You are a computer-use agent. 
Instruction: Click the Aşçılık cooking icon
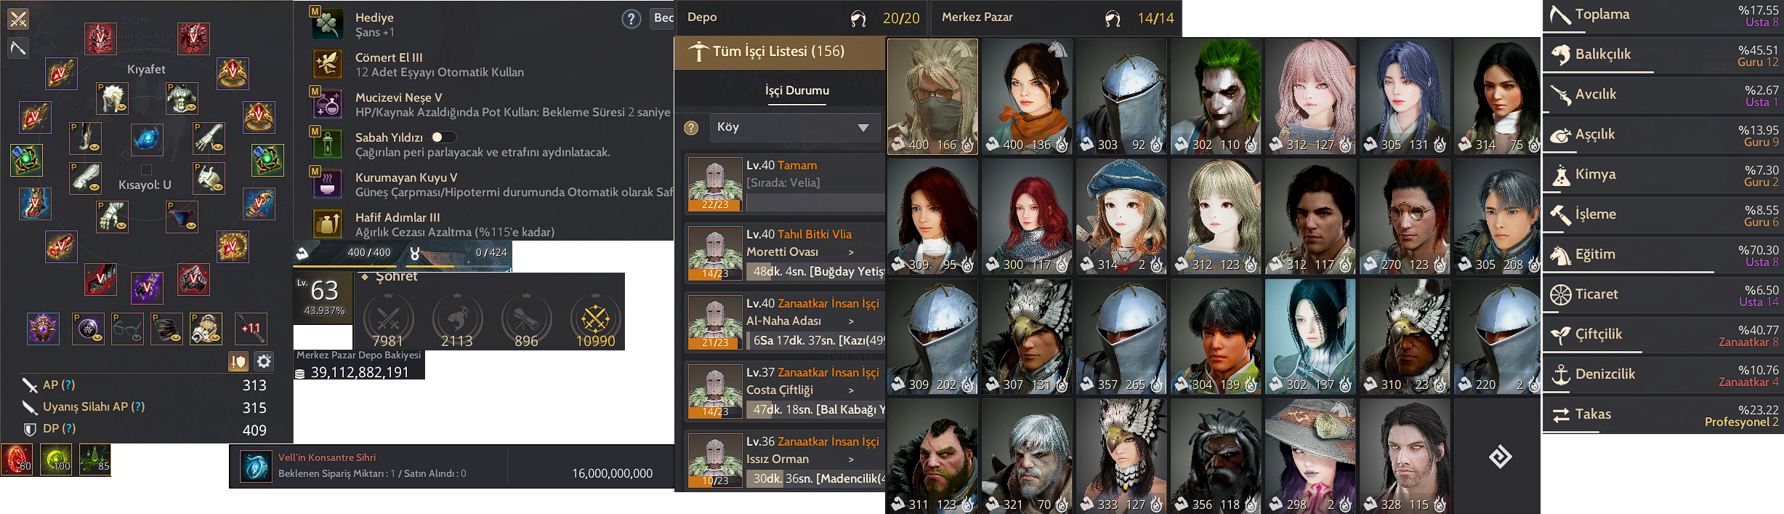[1559, 135]
